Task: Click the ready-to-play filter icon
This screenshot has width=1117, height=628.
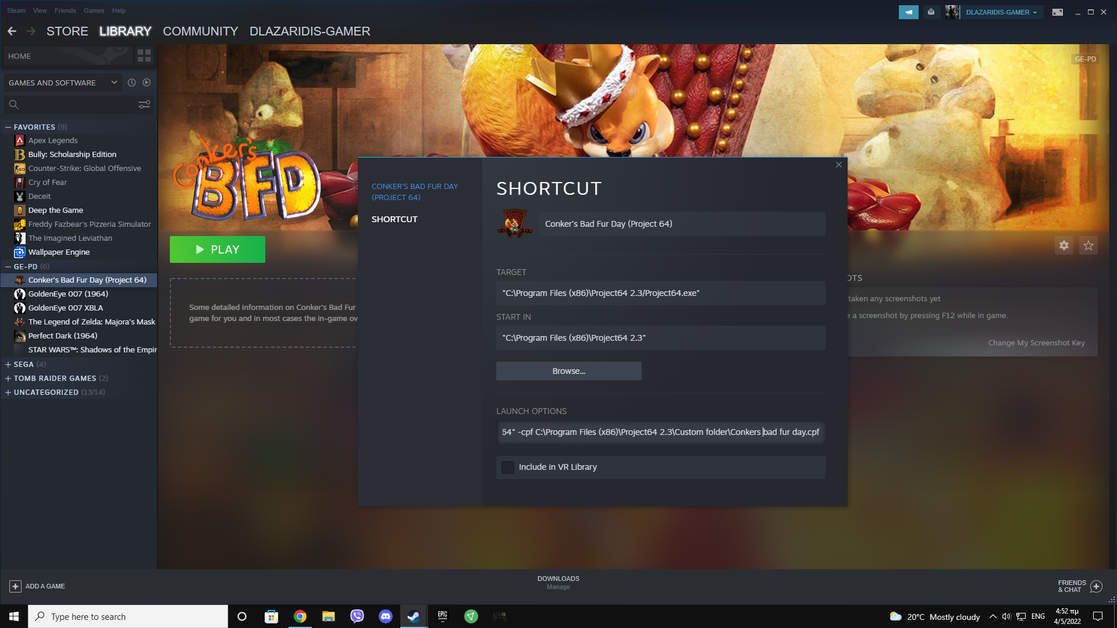Action: [147, 83]
